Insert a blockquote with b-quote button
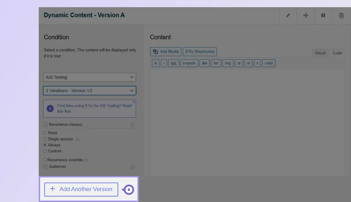 pyautogui.click(x=189, y=63)
